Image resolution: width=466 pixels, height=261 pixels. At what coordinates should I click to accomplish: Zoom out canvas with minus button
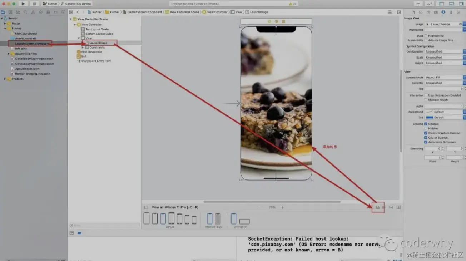point(261,207)
